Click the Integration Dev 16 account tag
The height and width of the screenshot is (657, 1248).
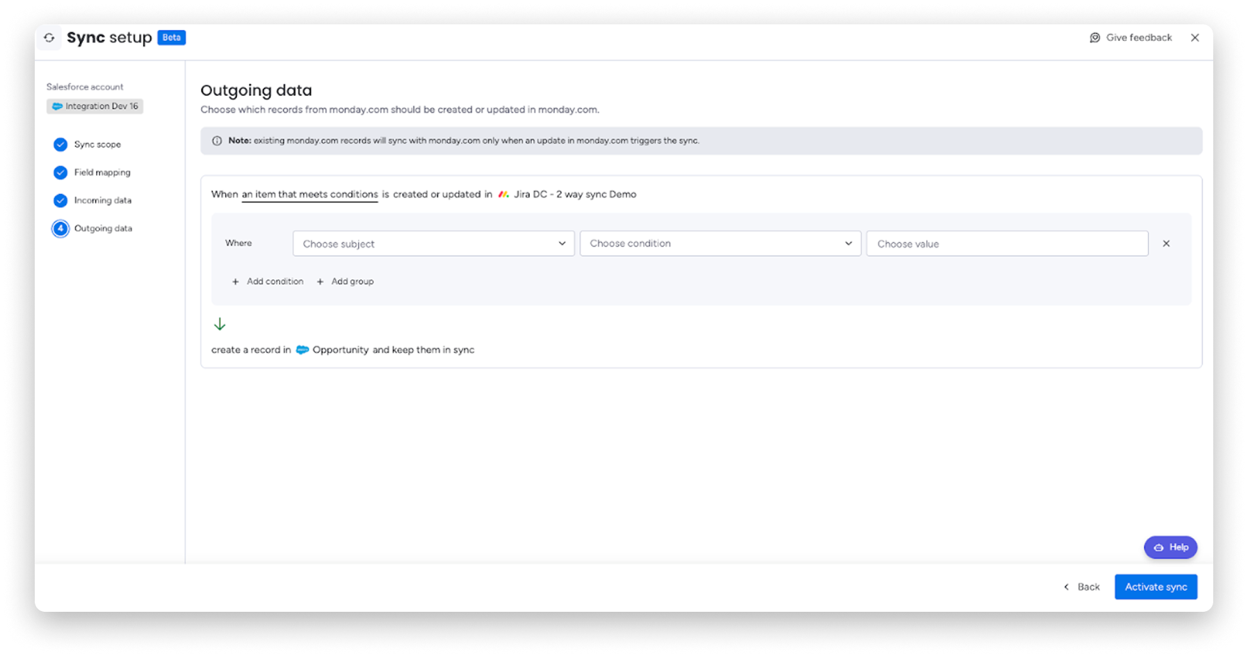tap(95, 106)
